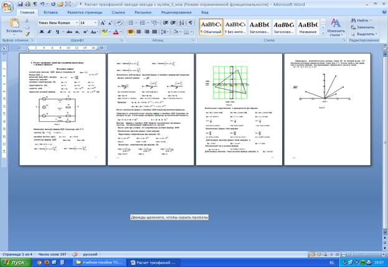This screenshot has height=267, width=388.
Task: Increase paragraph indent
Action: point(173,23)
